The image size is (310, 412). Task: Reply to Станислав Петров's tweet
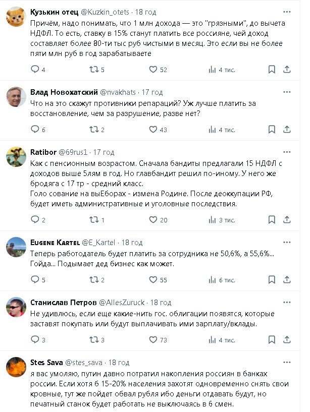coord(35,340)
